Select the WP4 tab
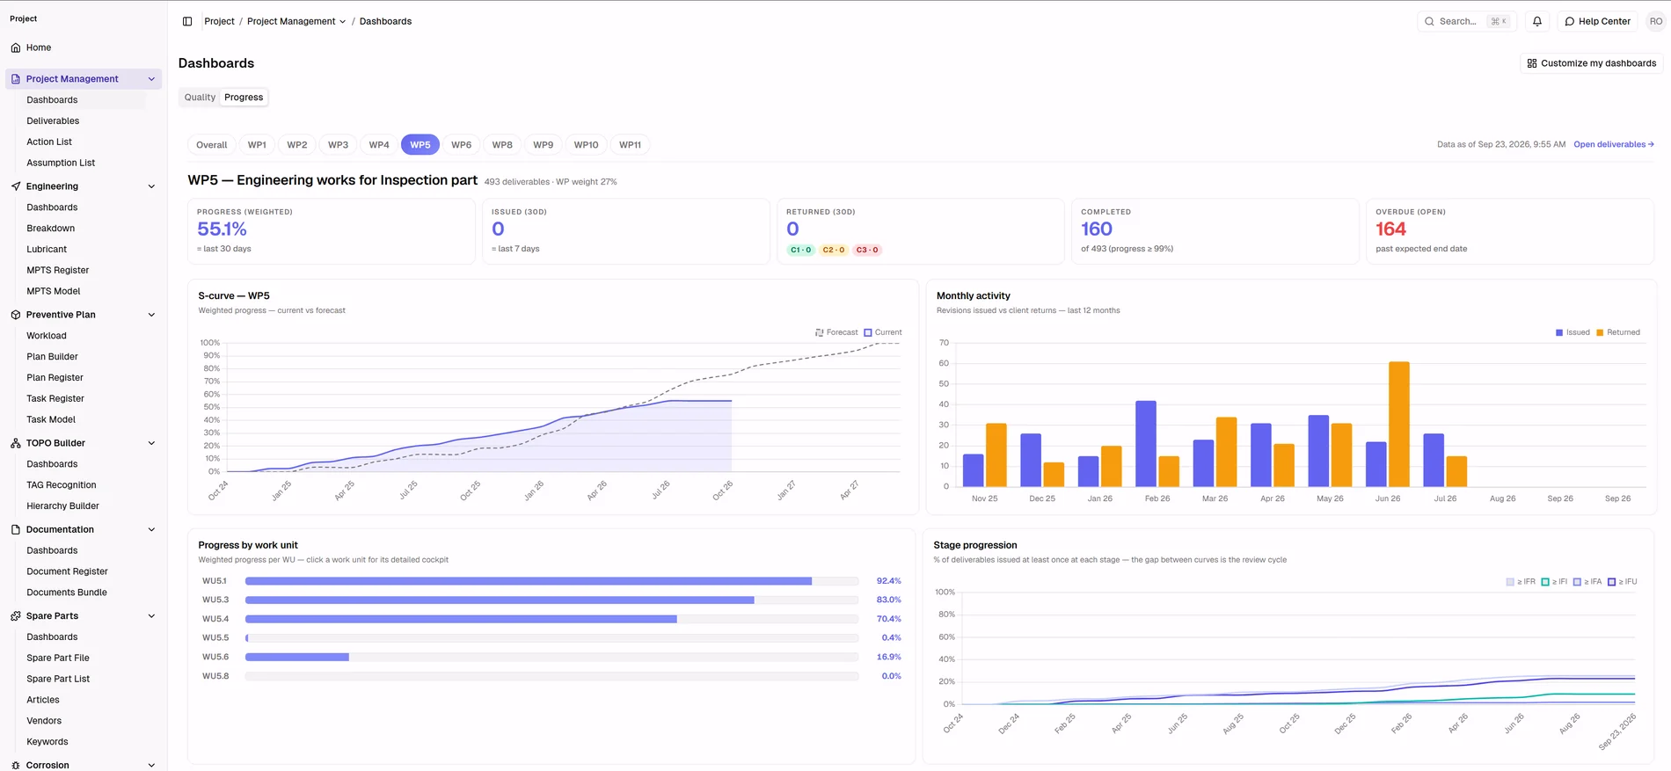 [x=379, y=145]
